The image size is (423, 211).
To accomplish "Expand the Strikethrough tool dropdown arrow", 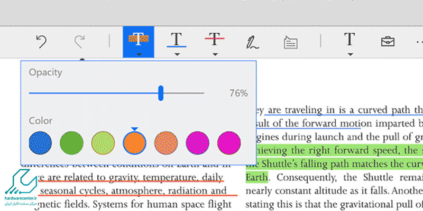I will tap(215, 54).
